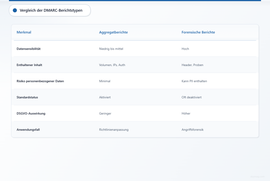Click the 'Minimal' cell

tap(105, 81)
